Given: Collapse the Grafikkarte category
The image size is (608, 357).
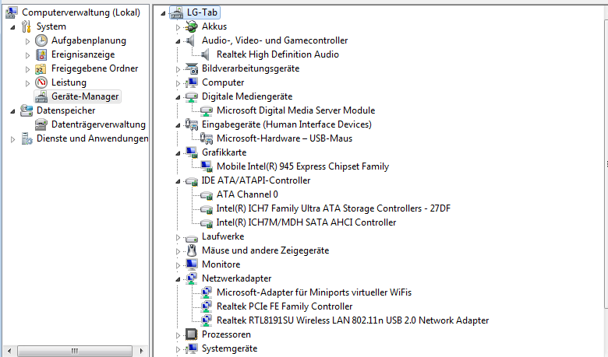Looking at the screenshot, I should pyautogui.click(x=178, y=153).
